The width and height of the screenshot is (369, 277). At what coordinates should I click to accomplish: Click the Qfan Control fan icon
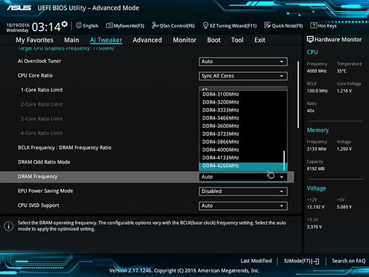155,25
